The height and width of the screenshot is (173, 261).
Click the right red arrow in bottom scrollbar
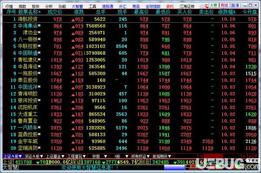[x=244, y=156]
